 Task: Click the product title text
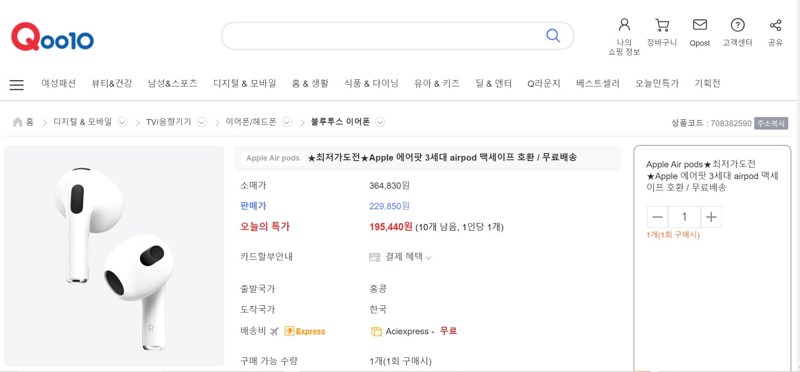tap(442, 158)
